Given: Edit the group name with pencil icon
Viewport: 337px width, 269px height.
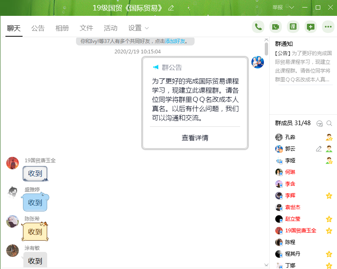Looking at the screenshot, I should (x=171, y=8).
